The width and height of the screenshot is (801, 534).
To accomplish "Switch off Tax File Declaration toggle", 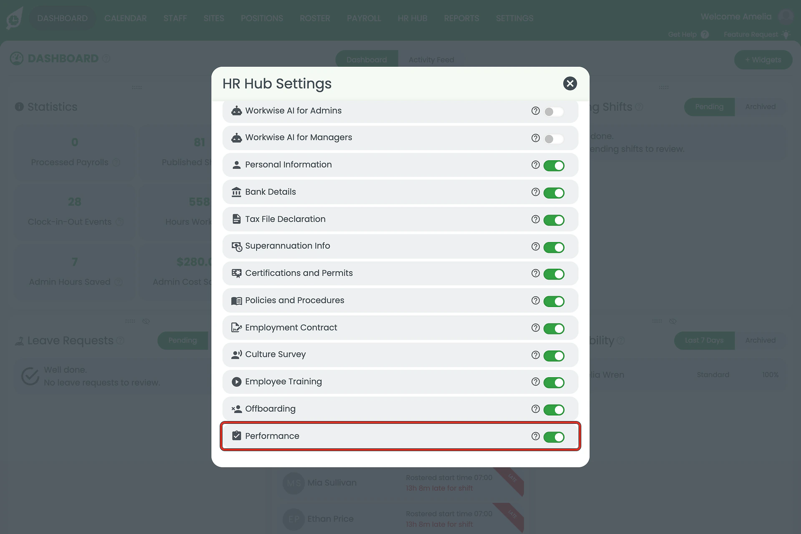I will pos(554,220).
